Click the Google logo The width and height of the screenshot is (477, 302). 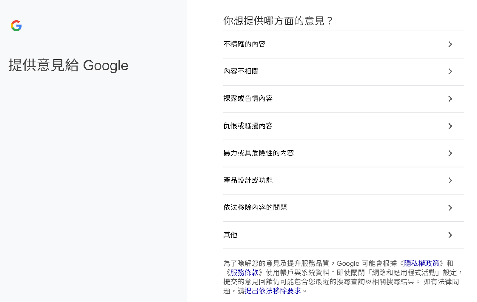16,26
